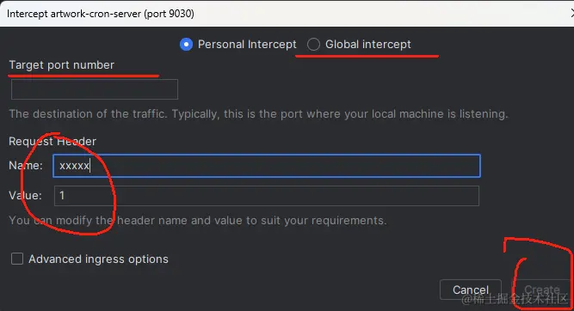574x311 pixels.
Task: Click the destination of the traffic description
Action: tap(258, 114)
